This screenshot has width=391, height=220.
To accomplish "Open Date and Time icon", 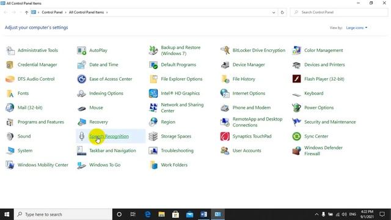I will point(81,65).
